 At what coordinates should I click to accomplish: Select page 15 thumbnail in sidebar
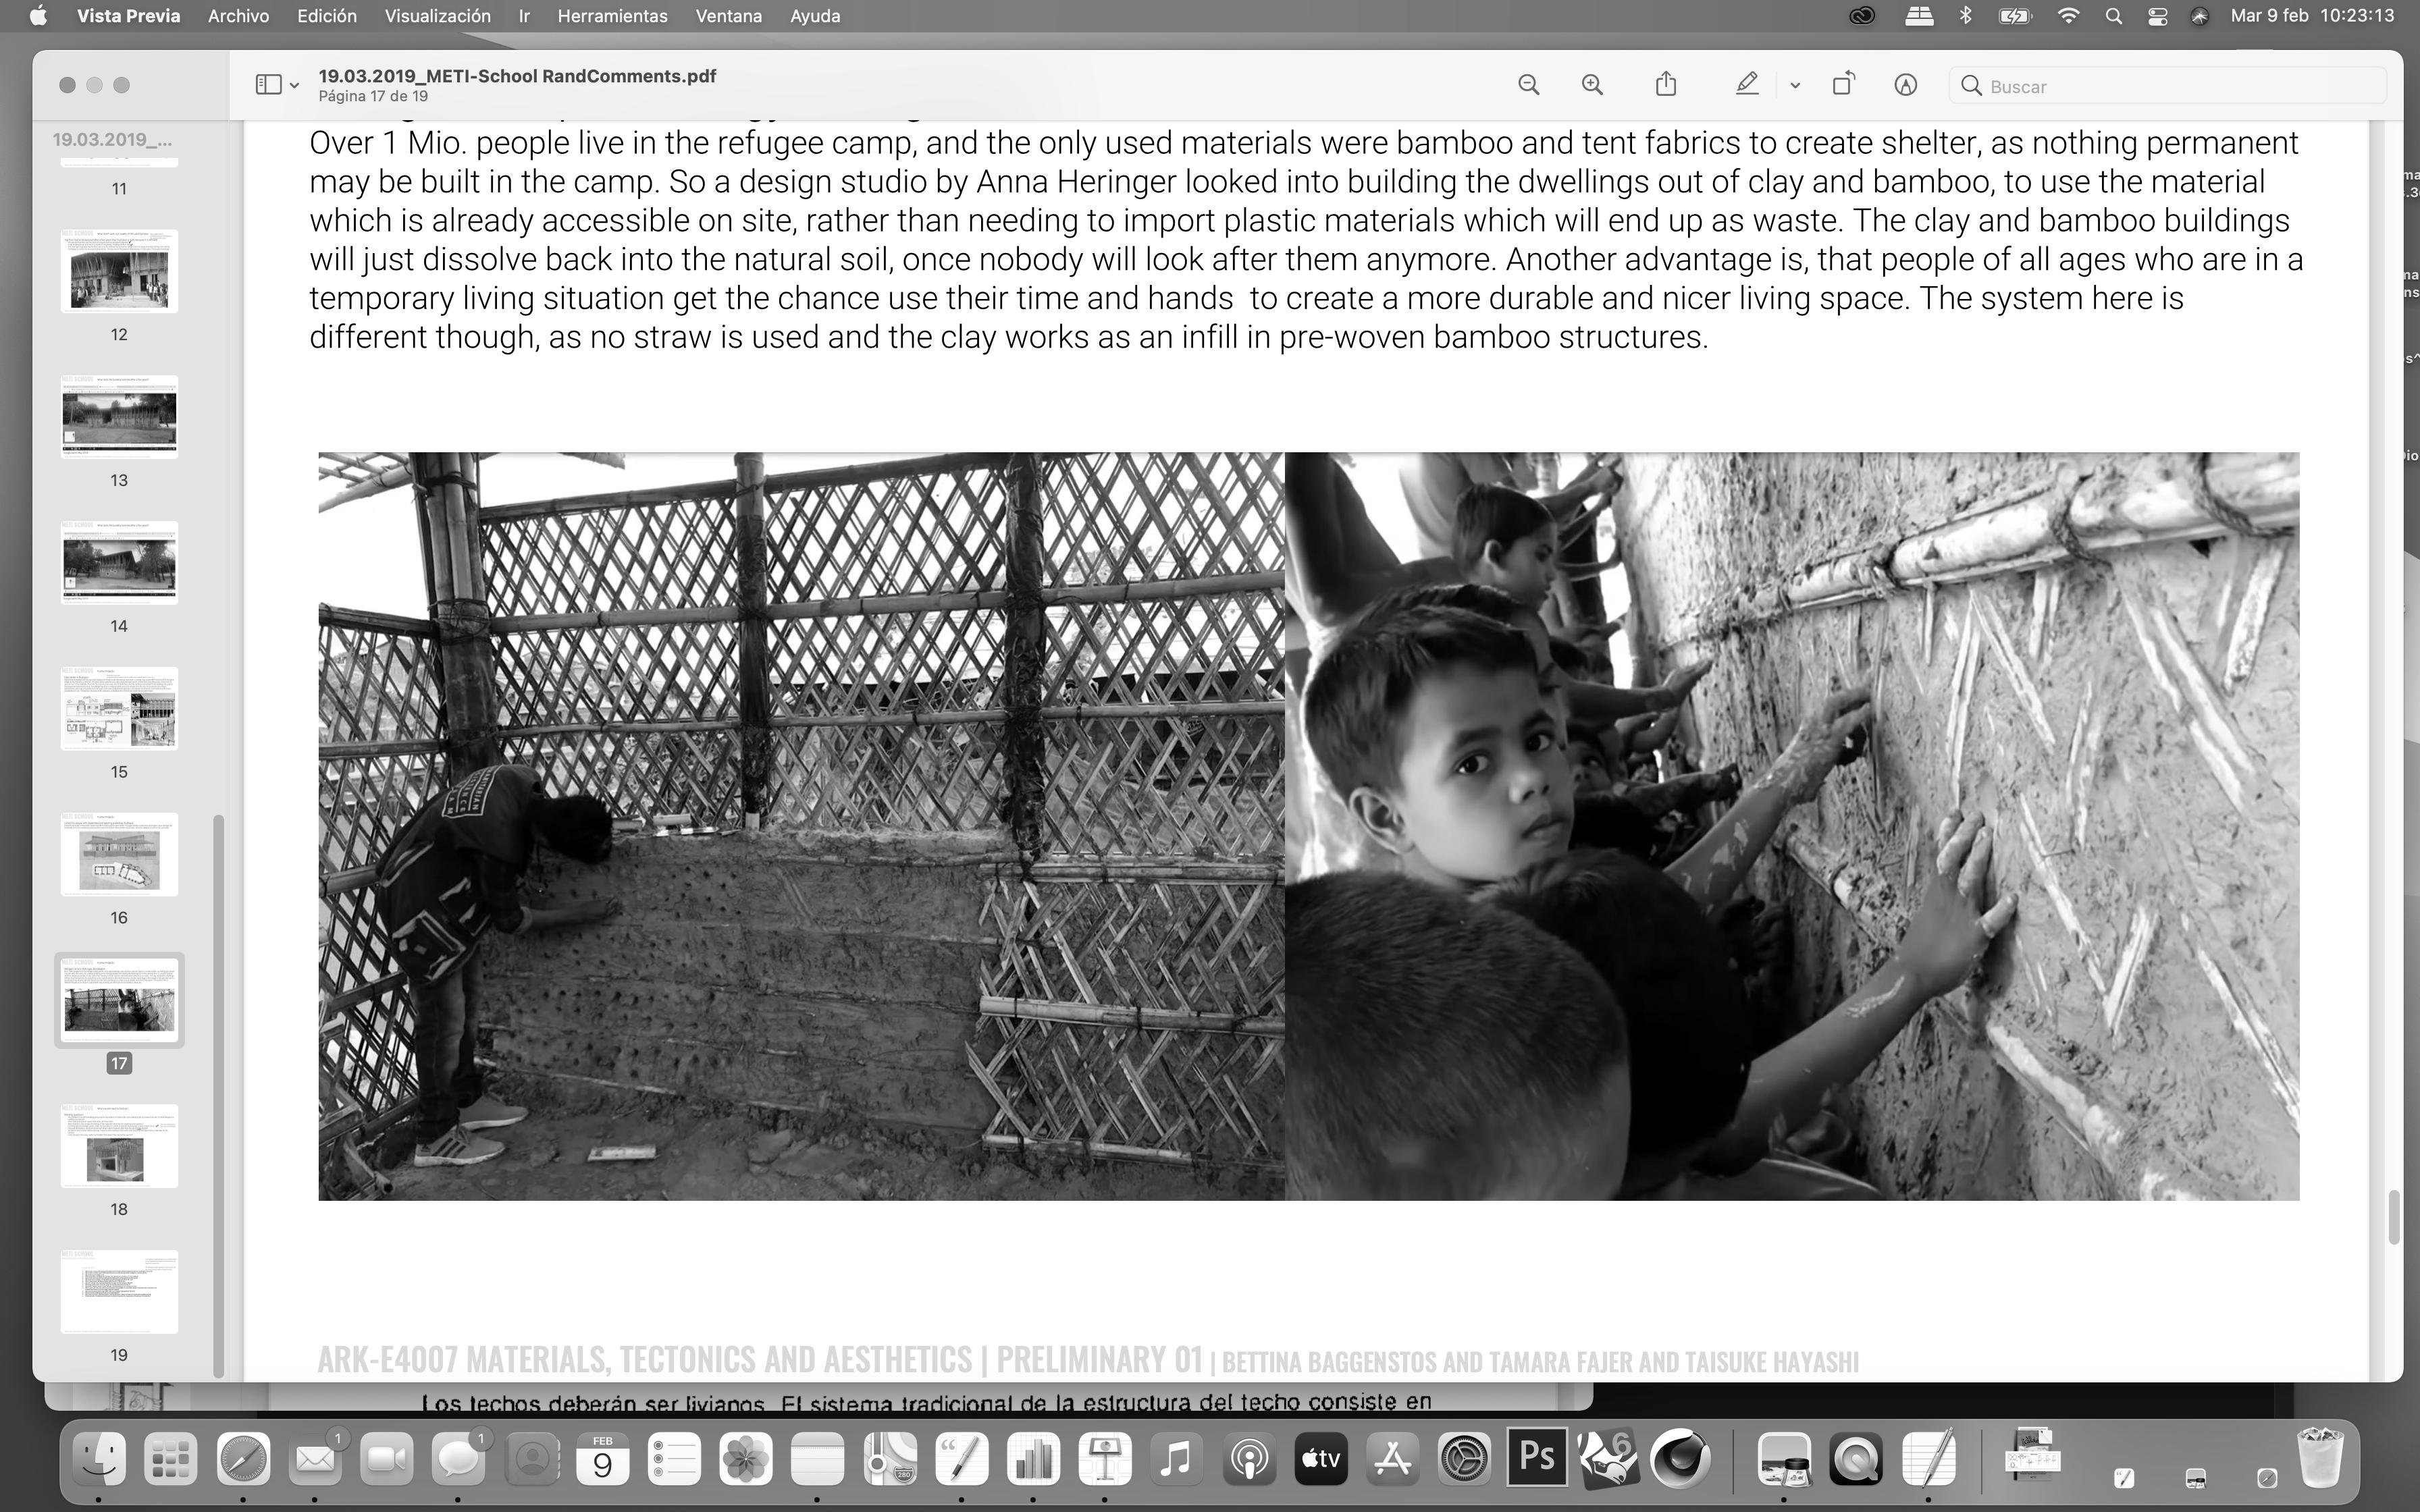coord(119,709)
